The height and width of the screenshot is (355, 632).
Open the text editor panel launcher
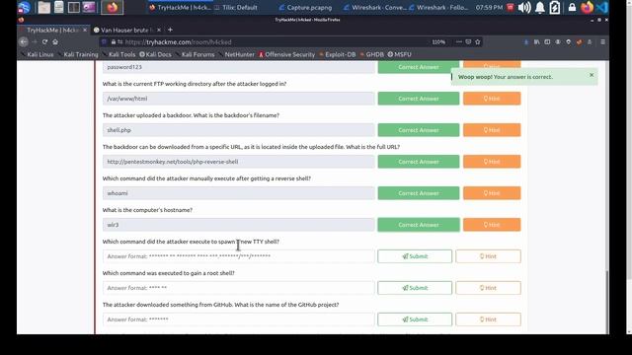point(59,7)
